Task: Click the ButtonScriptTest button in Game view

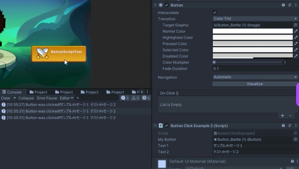Action: [x=59, y=54]
